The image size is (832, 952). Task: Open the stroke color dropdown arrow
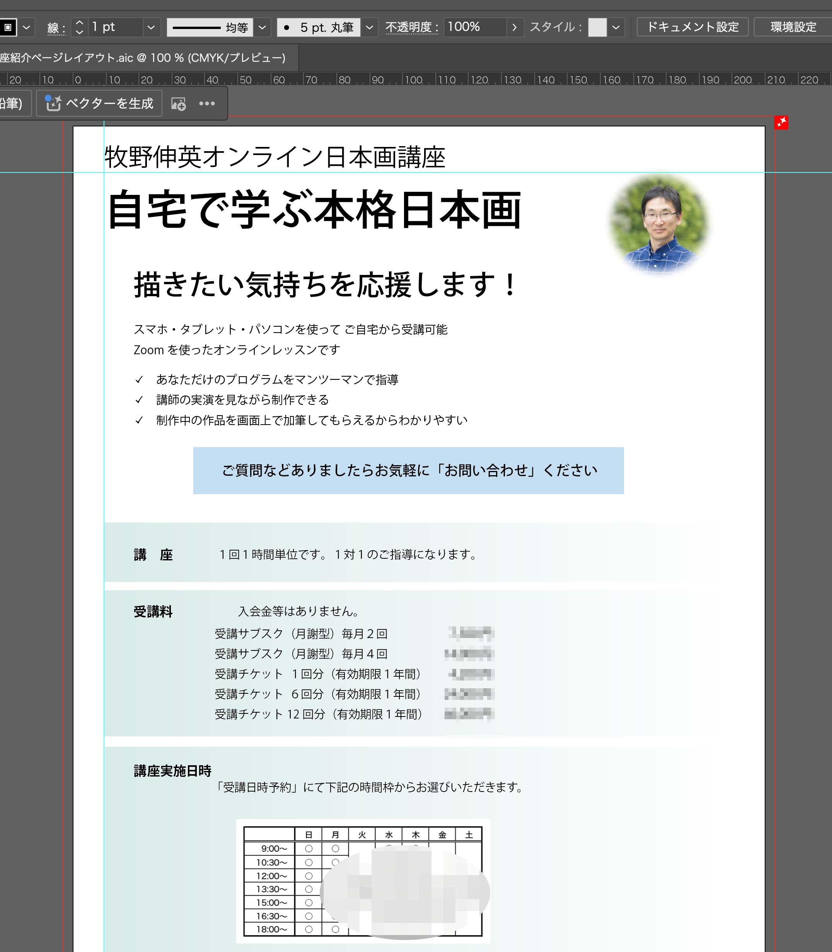tap(26, 27)
